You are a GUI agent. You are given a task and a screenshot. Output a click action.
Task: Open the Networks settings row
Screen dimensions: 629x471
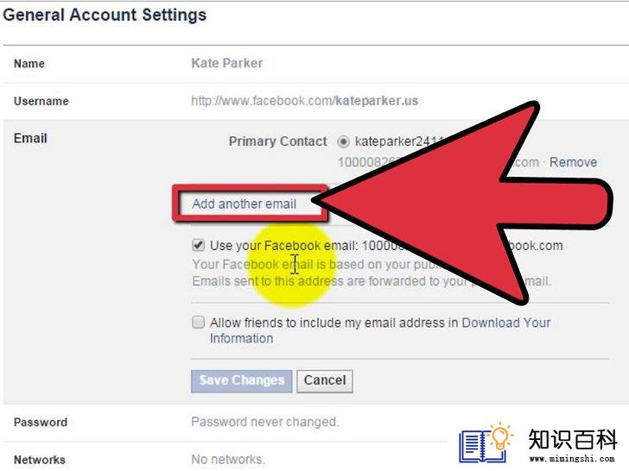225,458
